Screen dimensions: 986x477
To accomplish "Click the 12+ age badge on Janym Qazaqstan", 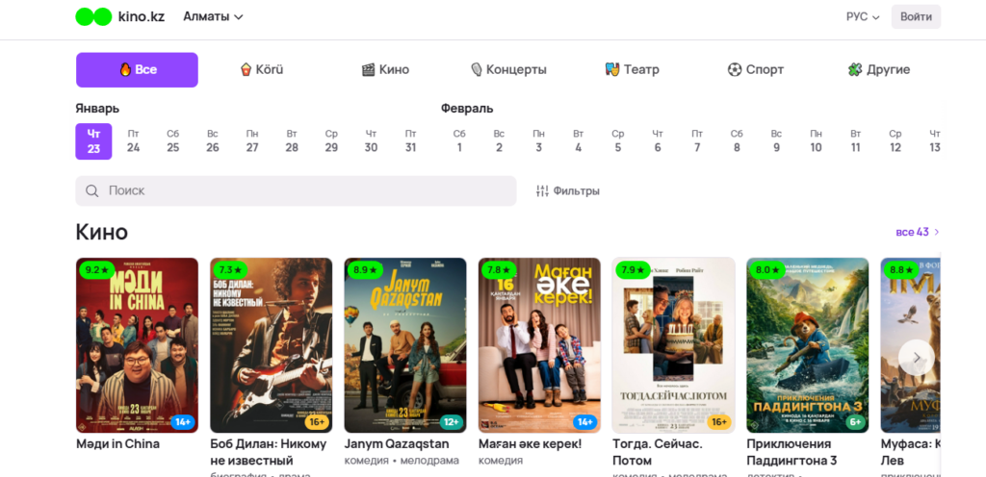I will point(451,422).
